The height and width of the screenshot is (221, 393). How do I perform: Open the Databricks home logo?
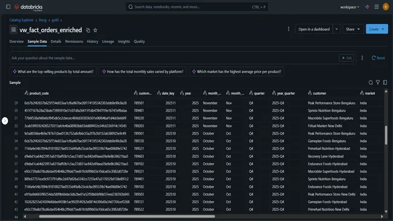pyautogui.click(x=28, y=7)
